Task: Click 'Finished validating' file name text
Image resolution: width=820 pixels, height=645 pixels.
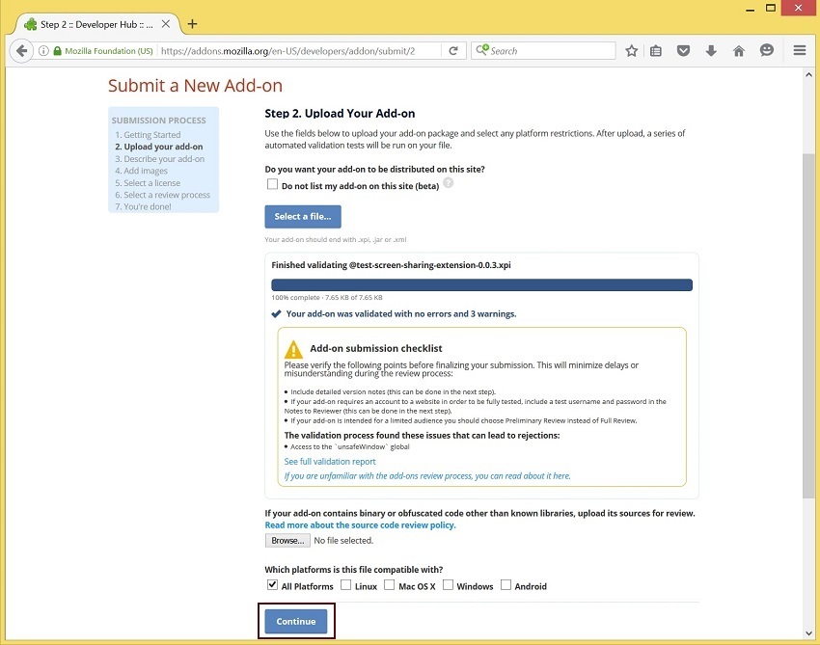Action: [x=391, y=265]
